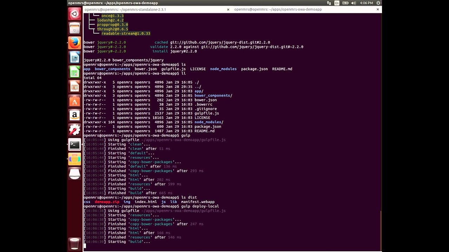
Task: Click the 'install' bower status word
Action: coord(160,51)
